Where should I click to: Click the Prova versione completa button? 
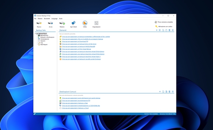click(164, 22)
